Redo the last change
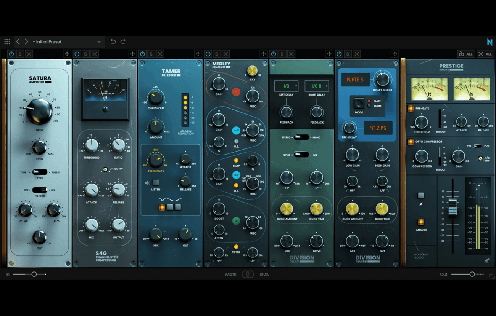The height and width of the screenshot is (316, 496). pyautogui.click(x=123, y=41)
